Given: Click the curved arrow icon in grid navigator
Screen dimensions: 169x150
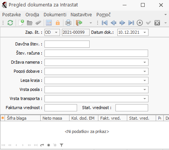Looking at the screenshot, I should click(42, 145).
